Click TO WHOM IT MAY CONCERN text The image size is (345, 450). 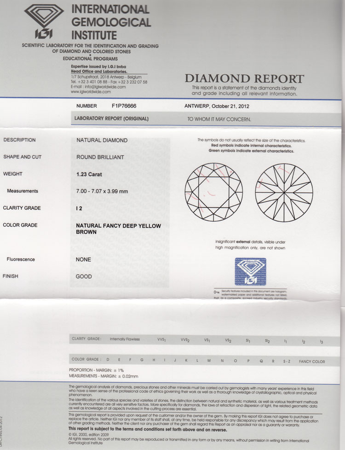point(219,119)
